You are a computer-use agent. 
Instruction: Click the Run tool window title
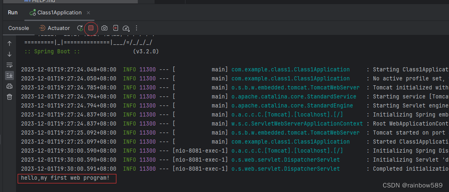point(13,13)
